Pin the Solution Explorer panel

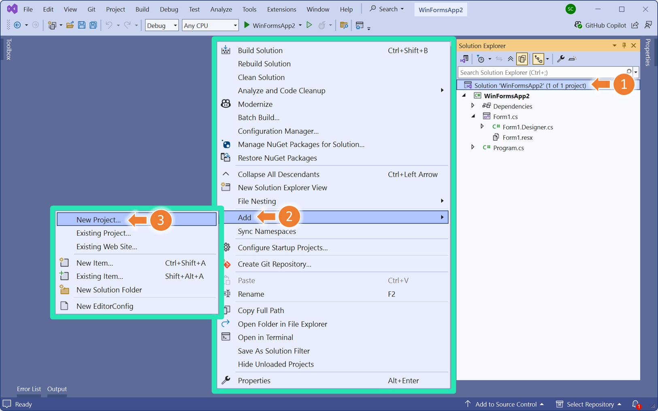tap(624, 45)
